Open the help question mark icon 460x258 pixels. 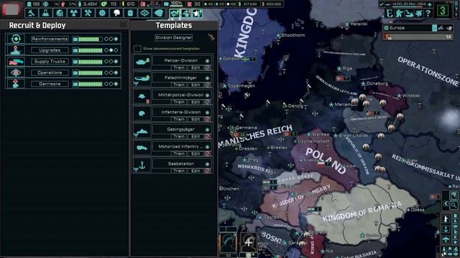428,13
